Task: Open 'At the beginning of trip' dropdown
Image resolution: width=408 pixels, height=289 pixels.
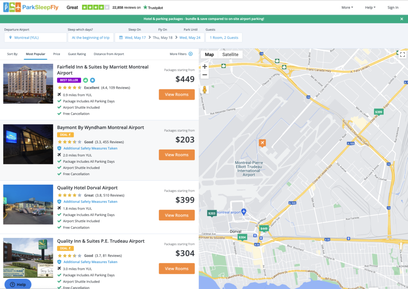Action: 90,37
